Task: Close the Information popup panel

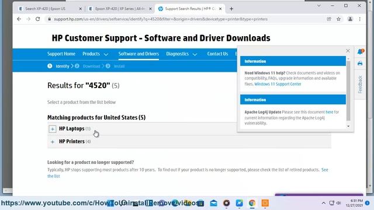Action: pyautogui.click(x=348, y=51)
